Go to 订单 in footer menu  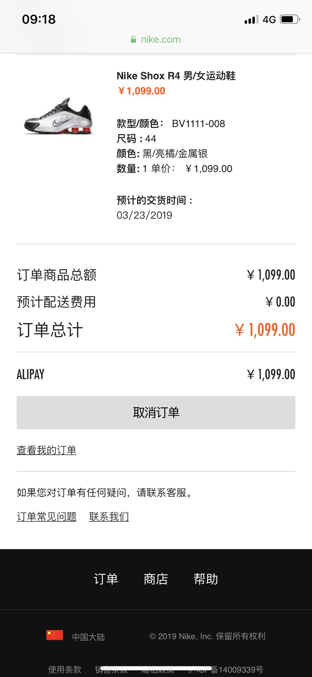[106, 579]
